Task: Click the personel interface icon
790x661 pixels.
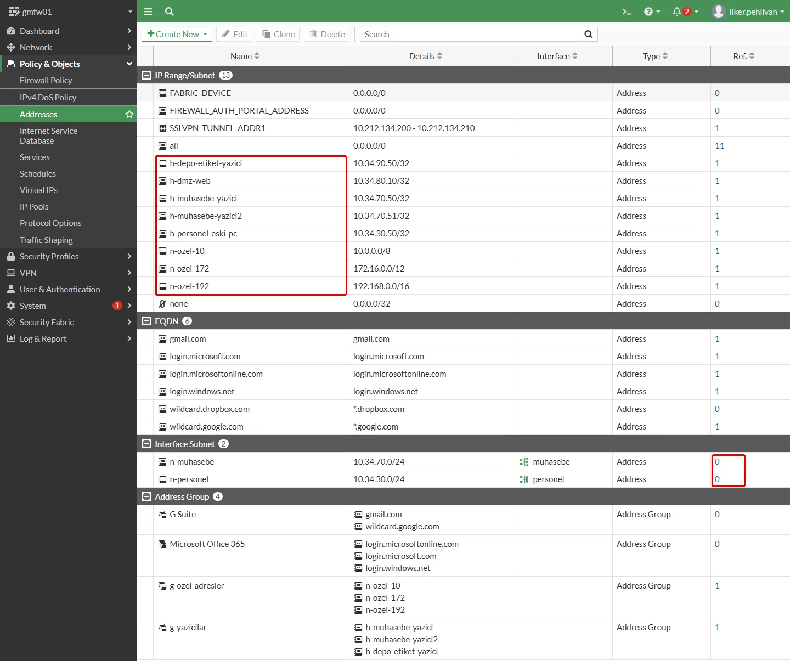Action: click(524, 479)
